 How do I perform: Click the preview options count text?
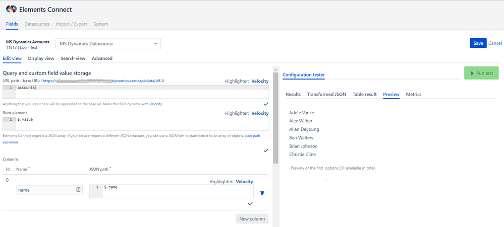tap(333, 168)
